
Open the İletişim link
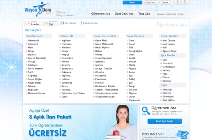click(180, 14)
